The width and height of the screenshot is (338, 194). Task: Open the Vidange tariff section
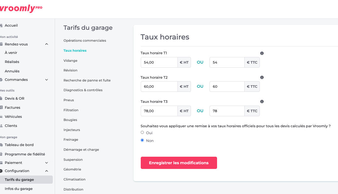[70, 60]
